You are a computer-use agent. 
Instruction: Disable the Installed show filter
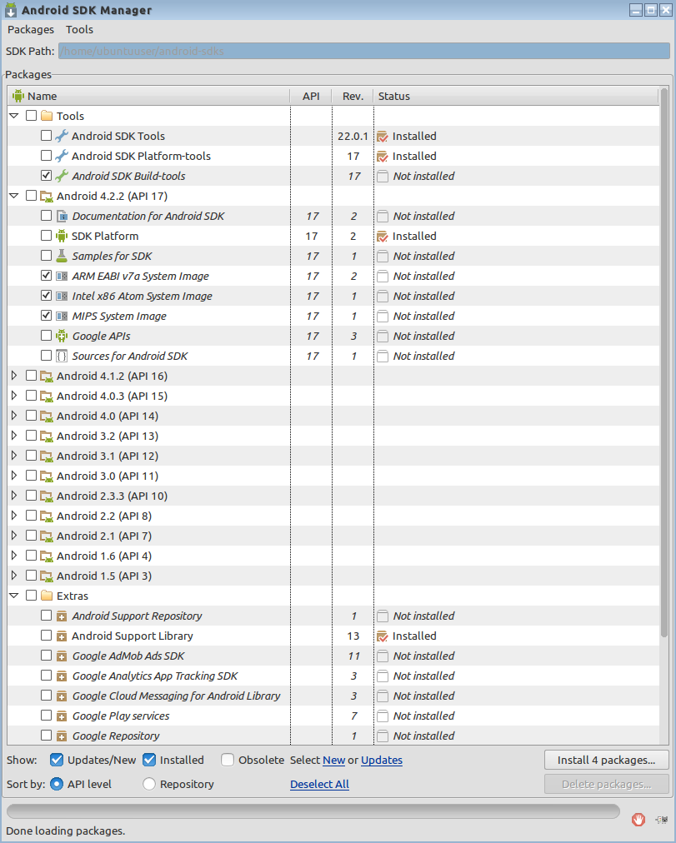point(149,760)
